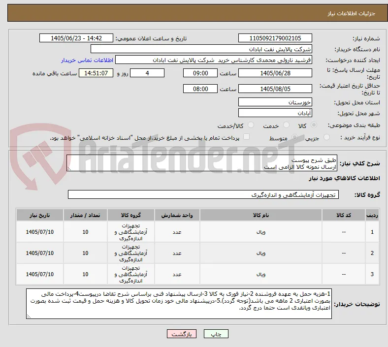Toggle the Islamic treasury payment checkbox
This screenshot has width=388, height=347.
(247, 137)
